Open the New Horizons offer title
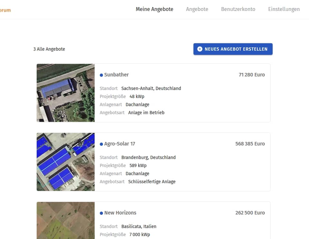The image size is (309, 239). click(120, 213)
